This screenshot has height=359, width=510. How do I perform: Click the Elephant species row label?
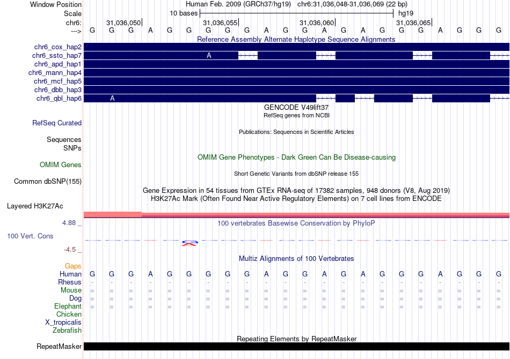click(x=68, y=306)
